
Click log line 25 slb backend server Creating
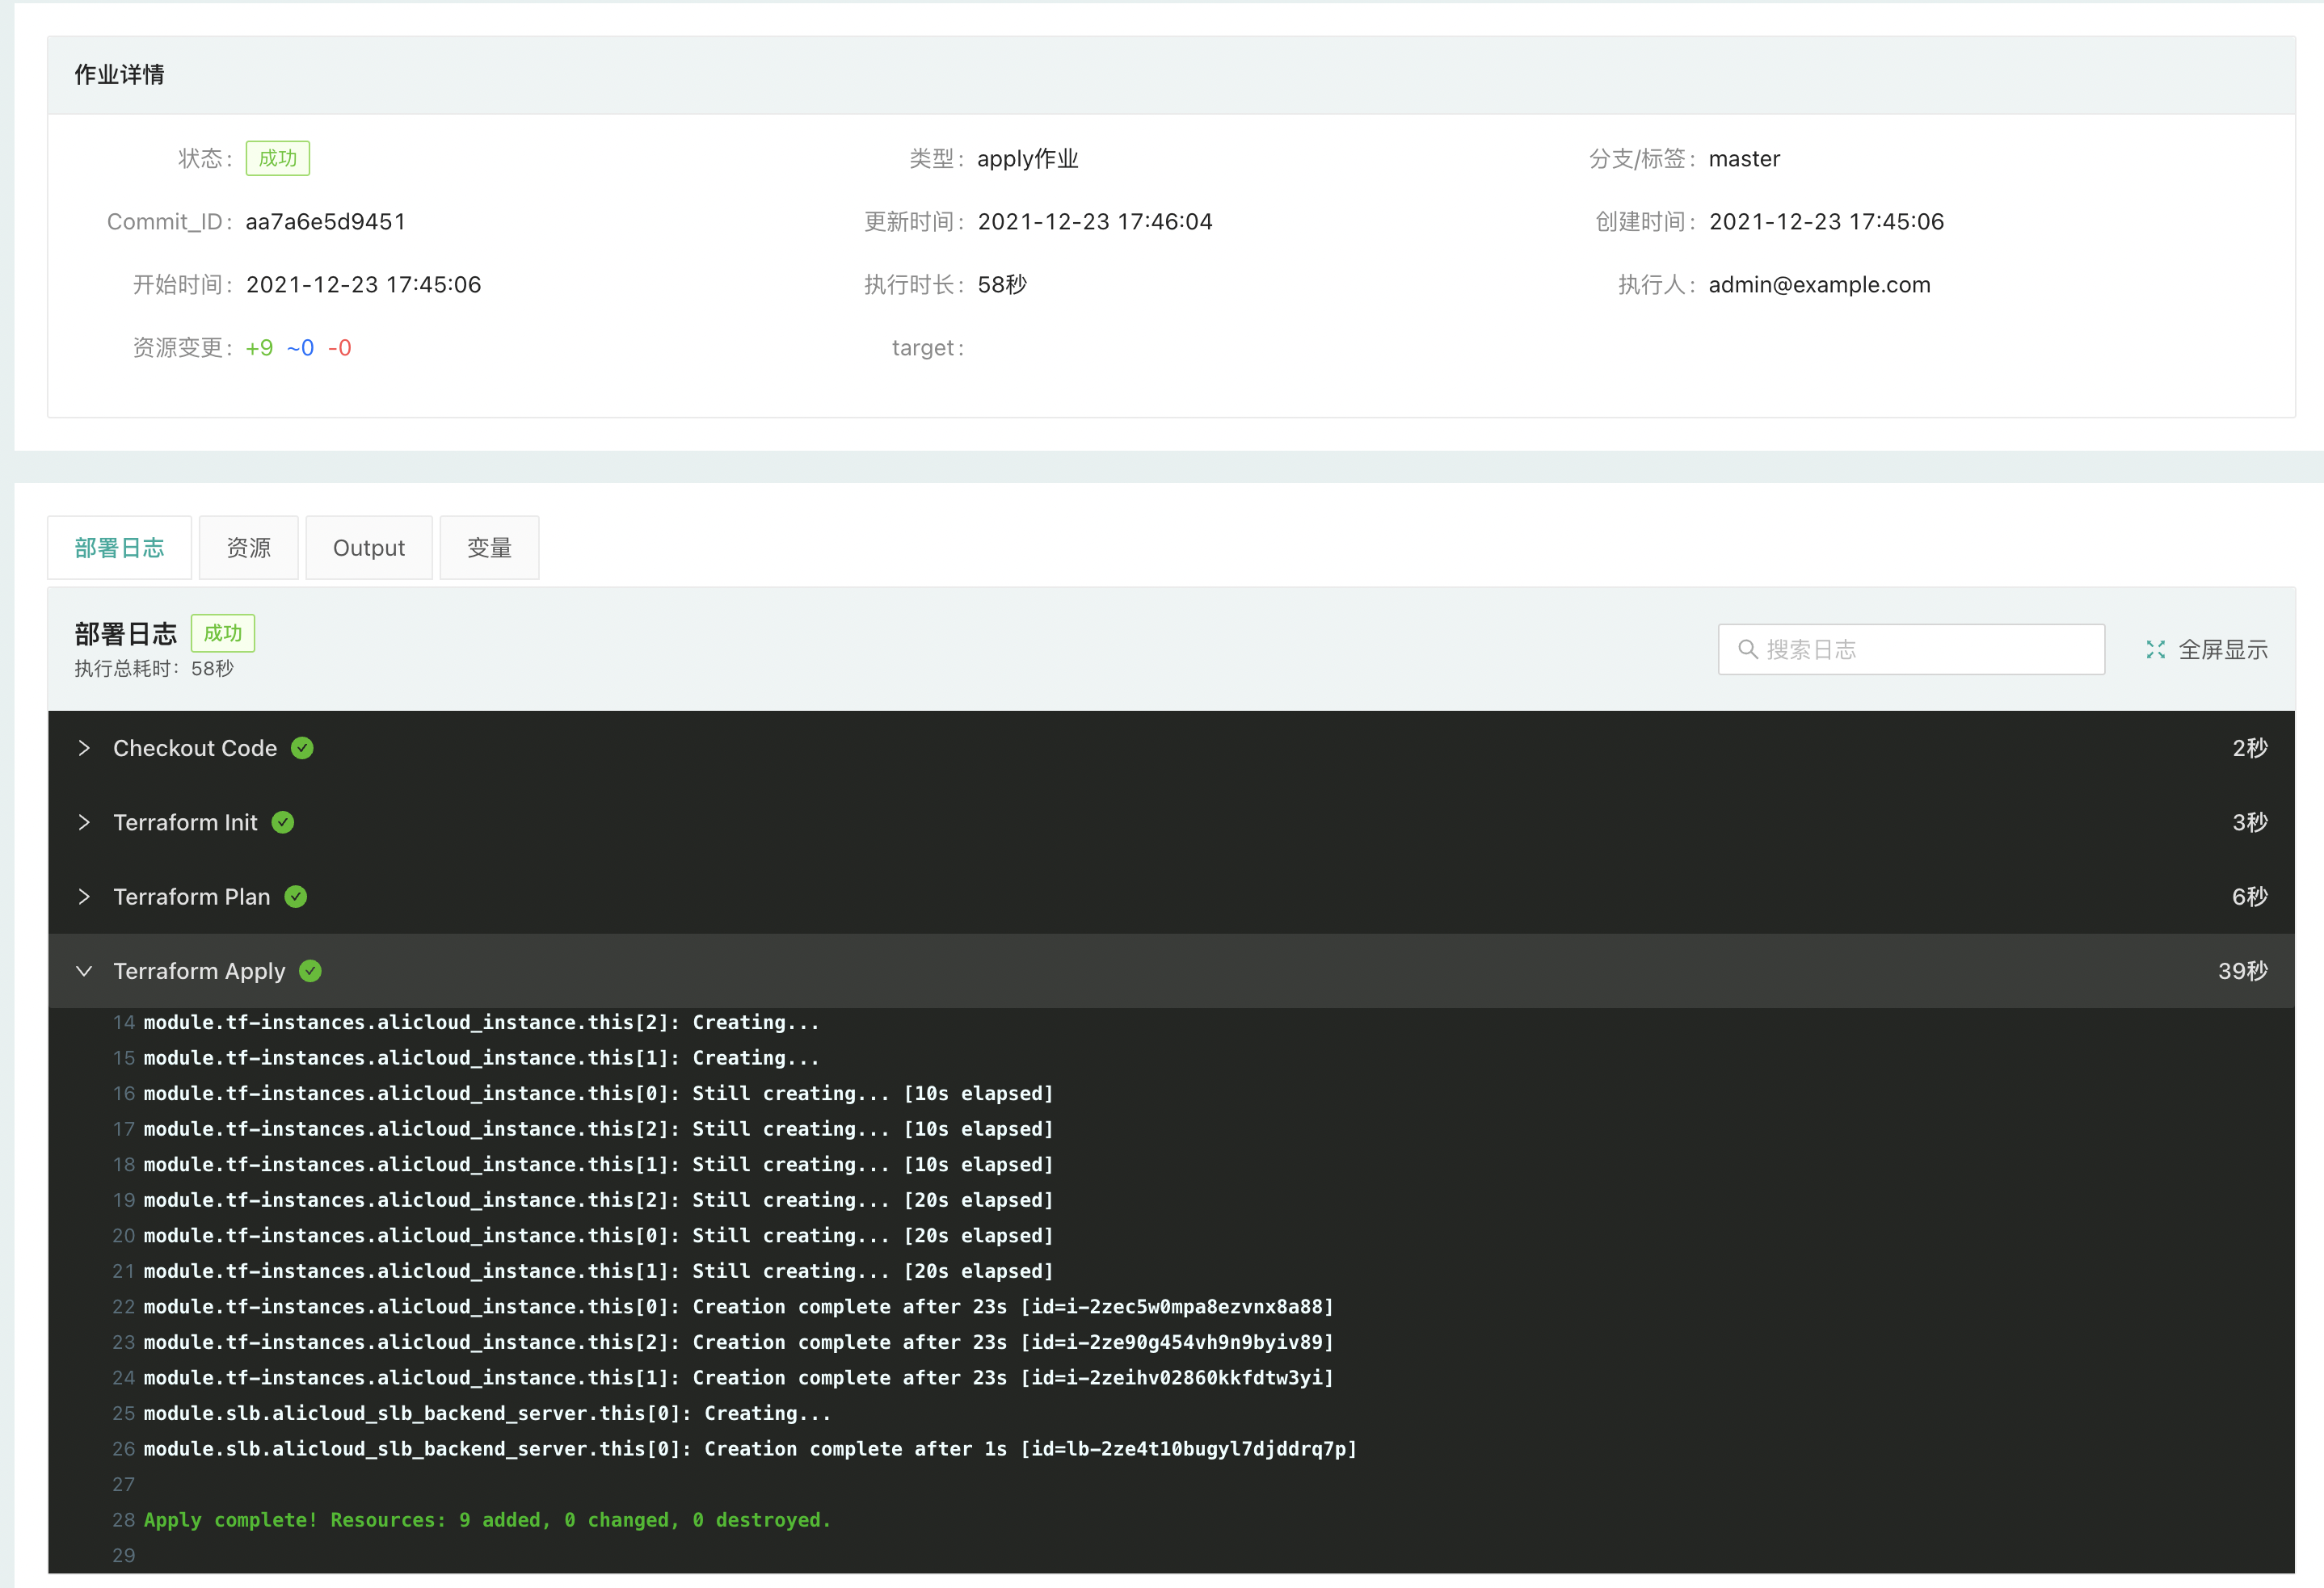(x=487, y=1413)
